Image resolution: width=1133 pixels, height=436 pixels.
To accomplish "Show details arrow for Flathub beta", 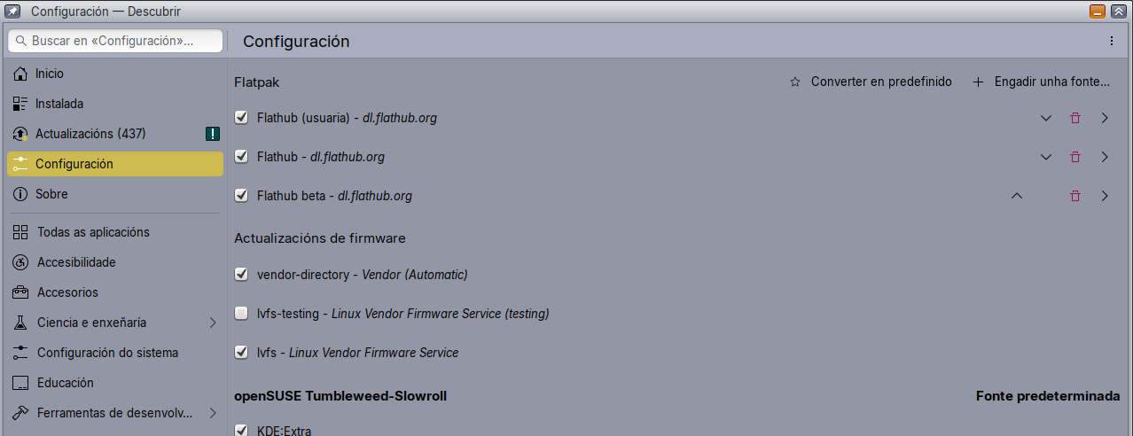I will pos(1105,196).
